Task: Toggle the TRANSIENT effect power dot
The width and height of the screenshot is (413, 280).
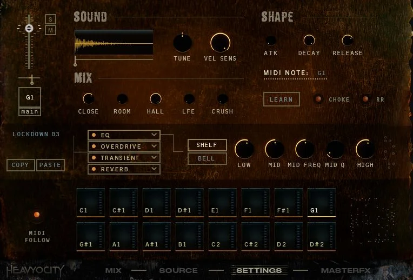Action: [94, 157]
